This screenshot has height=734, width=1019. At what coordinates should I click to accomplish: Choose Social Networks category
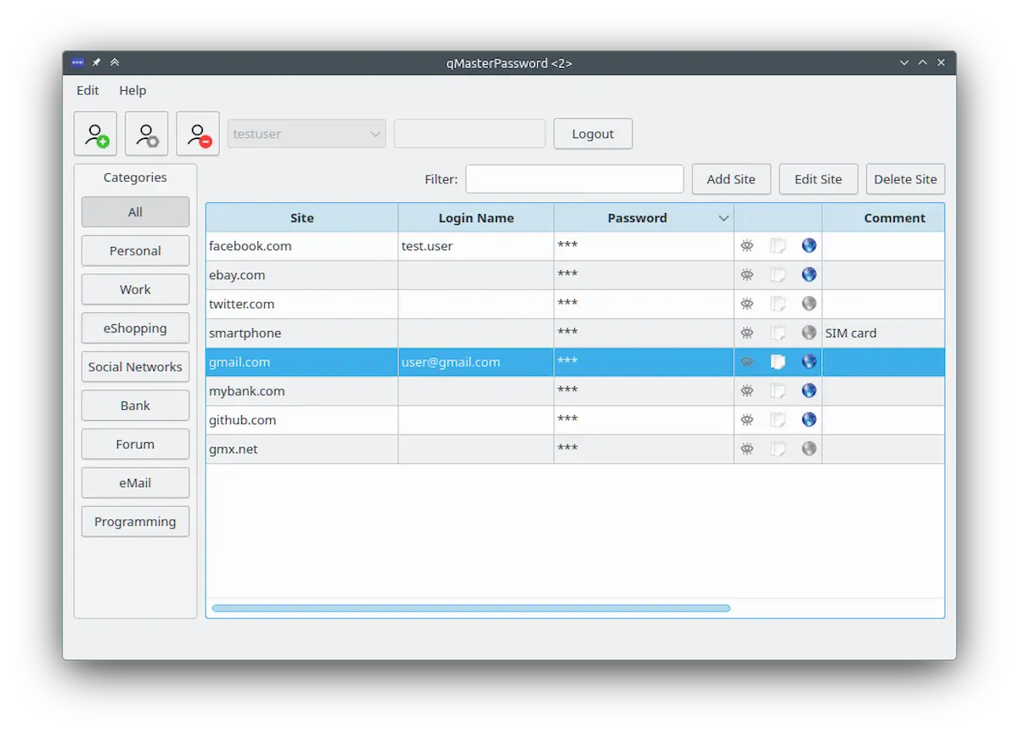click(135, 367)
